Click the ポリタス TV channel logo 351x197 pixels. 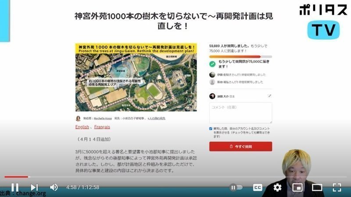[323, 22]
